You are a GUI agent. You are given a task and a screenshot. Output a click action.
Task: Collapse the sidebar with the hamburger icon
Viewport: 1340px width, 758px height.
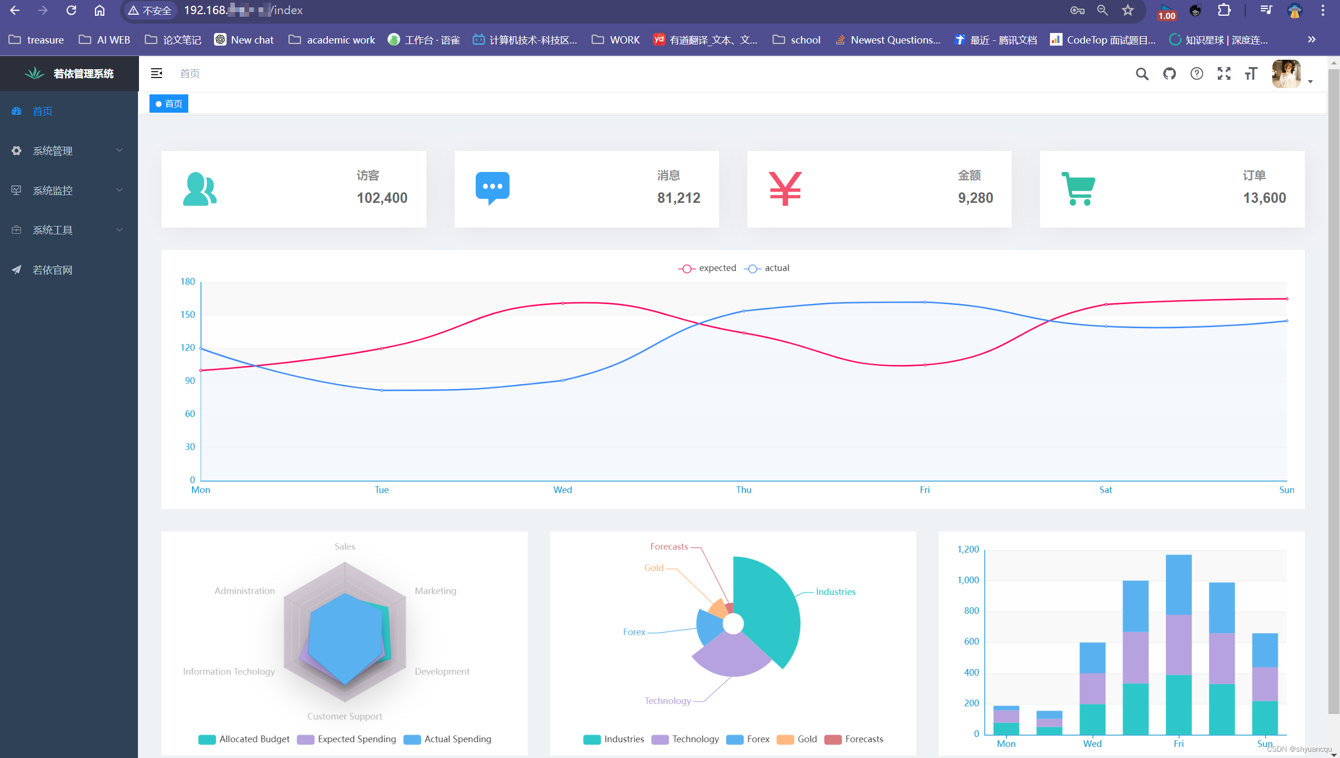156,73
